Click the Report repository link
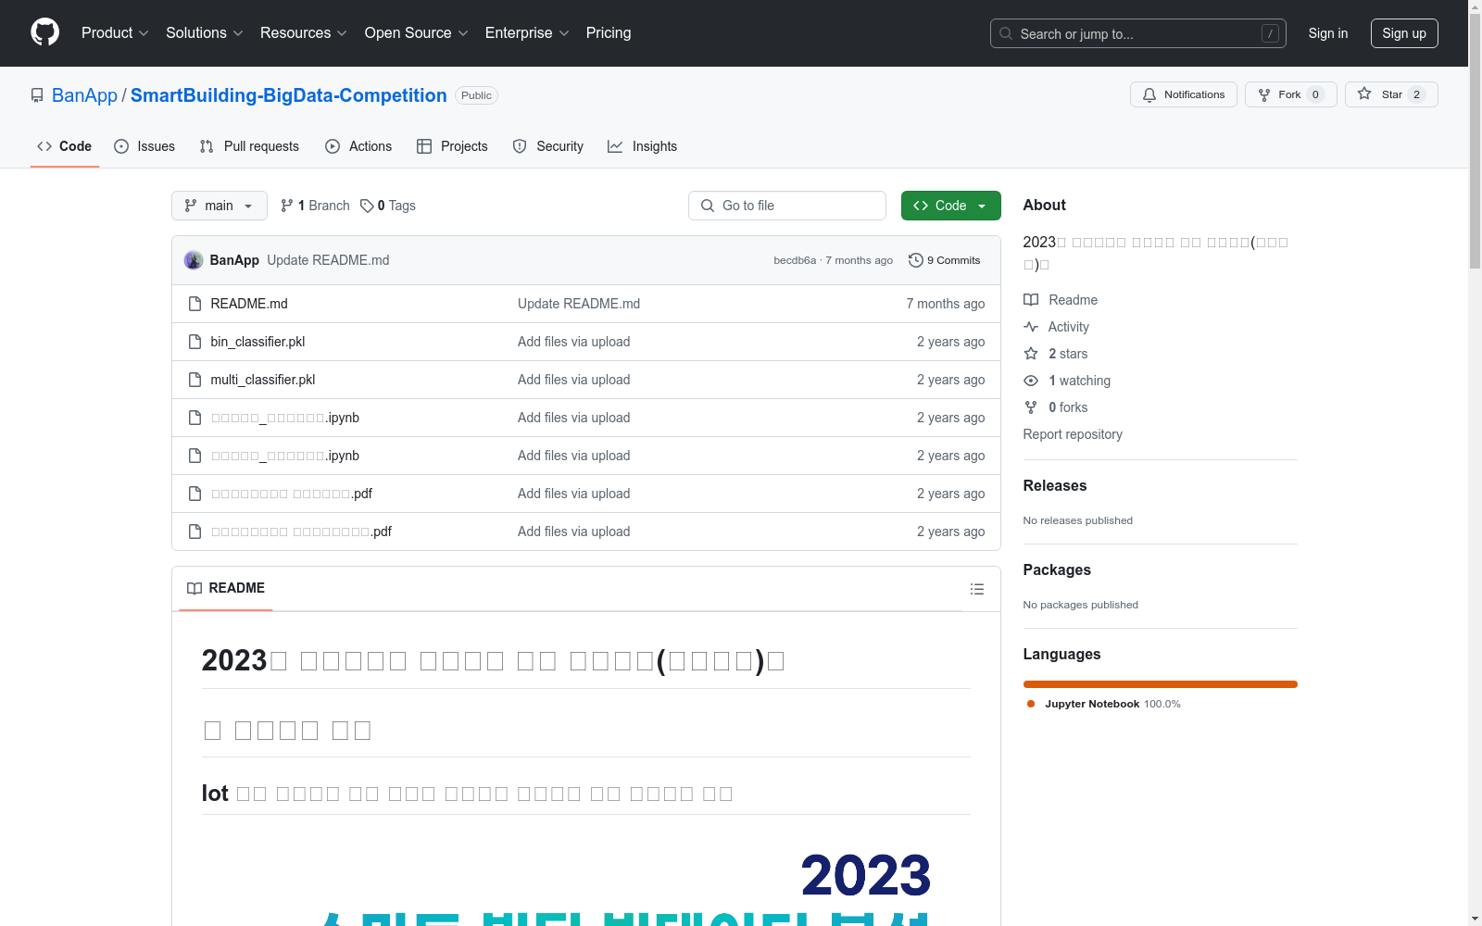The image size is (1482, 926). [x=1073, y=434]
